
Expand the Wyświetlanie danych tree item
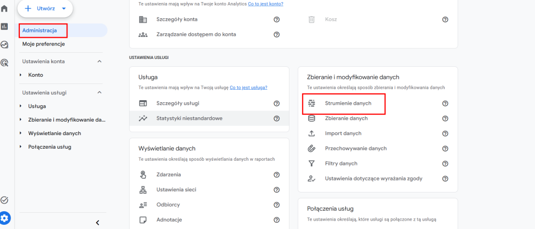point(20,133)
